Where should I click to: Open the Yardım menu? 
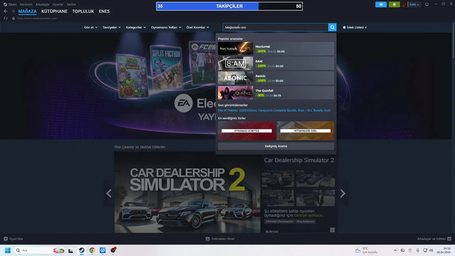tap(71, 5)
